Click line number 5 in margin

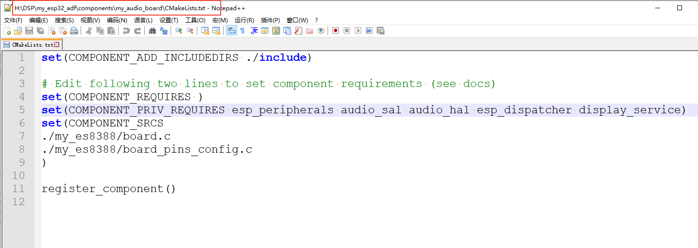tap(21, 110)
